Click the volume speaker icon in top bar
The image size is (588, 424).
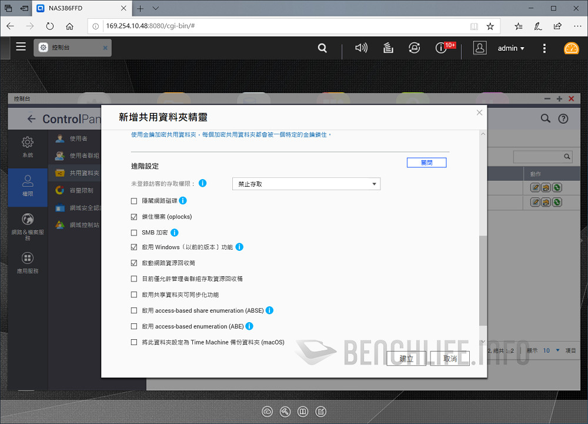tap(361, 48)
